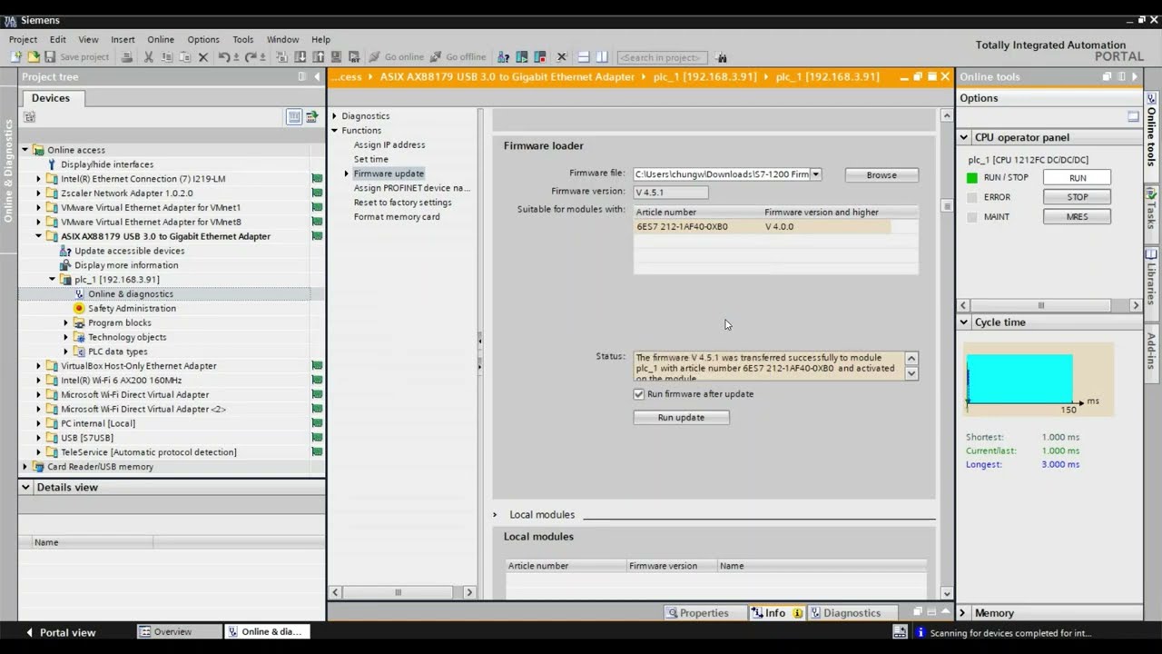Click the Accessible devices toolbar icon
The width and height of the screenshot is (1162, 654).
503,56
